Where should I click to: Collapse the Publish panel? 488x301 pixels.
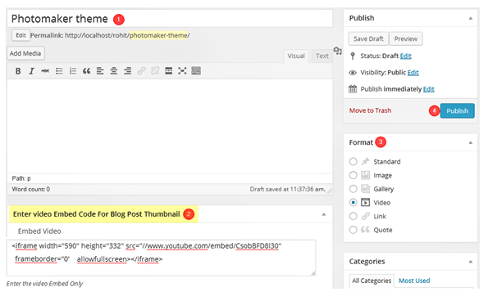471,18
